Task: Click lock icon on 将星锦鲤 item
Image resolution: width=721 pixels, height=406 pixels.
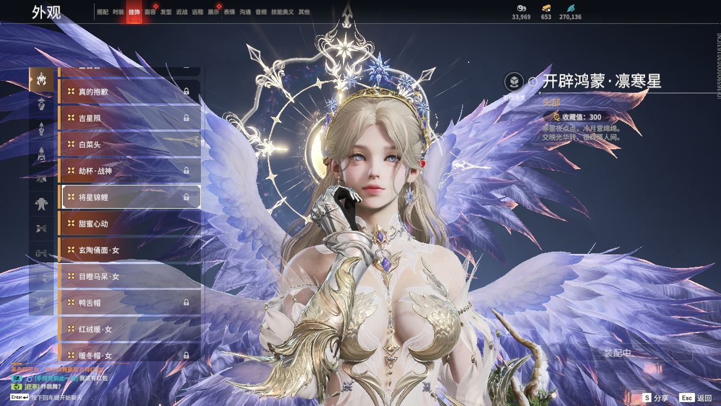Action: click(186, 197)
